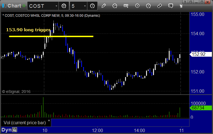Viewport: 213px width, 134px height.
Task: Open the alerts icon with letter A
Action: tap(148, 6)
